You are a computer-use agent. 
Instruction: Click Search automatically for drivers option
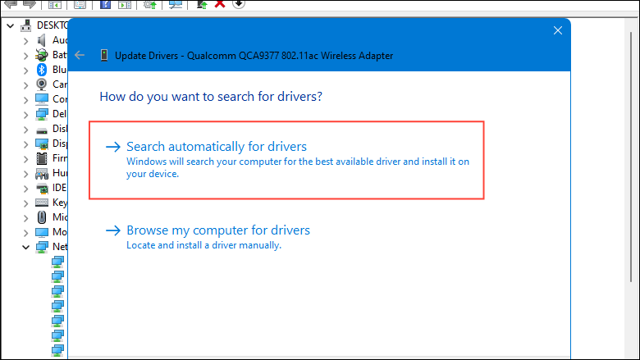(286, 160)
